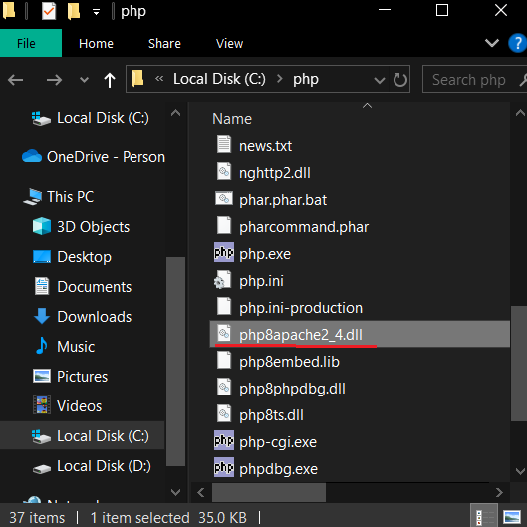Switch to the View ribbon tab

[229, 44]
